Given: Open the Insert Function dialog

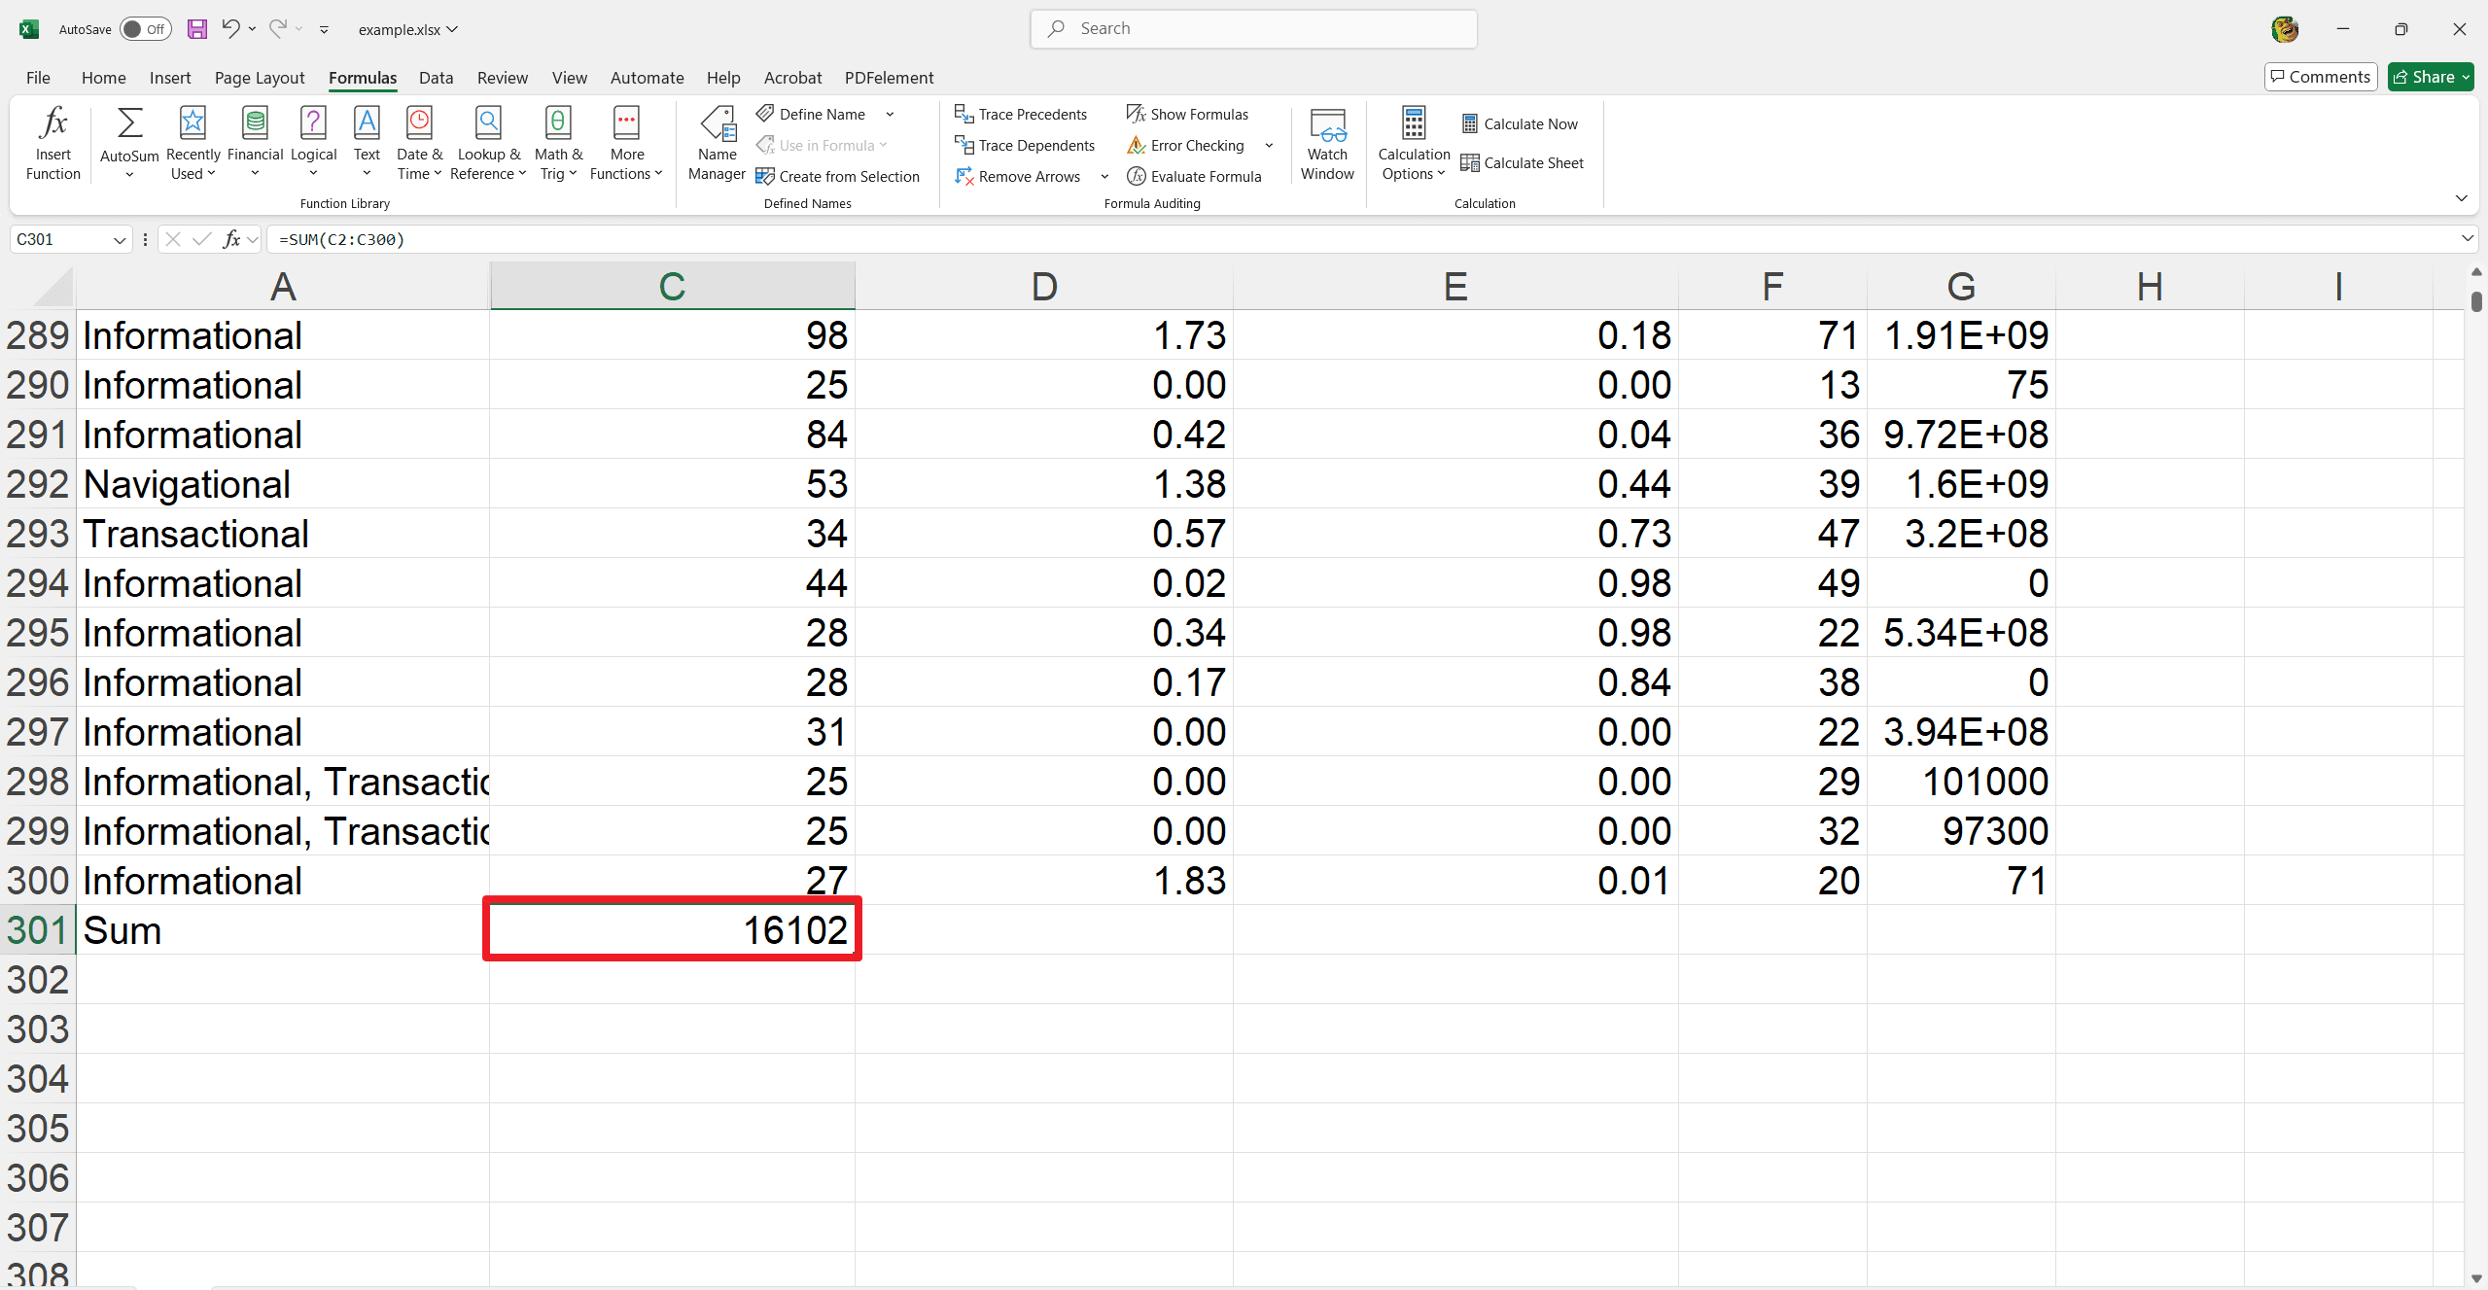Looking at the screenshot, I should pos(53,143).
